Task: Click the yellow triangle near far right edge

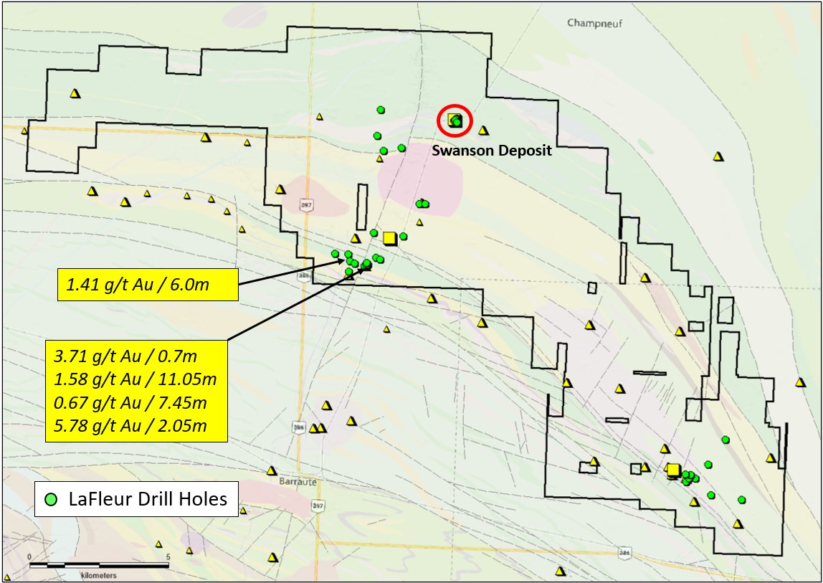Action: (x=801, y=382)
